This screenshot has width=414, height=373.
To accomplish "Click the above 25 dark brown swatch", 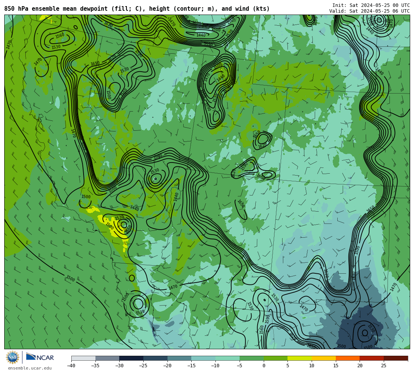I will pyautogui.click(x=396, y=358).
